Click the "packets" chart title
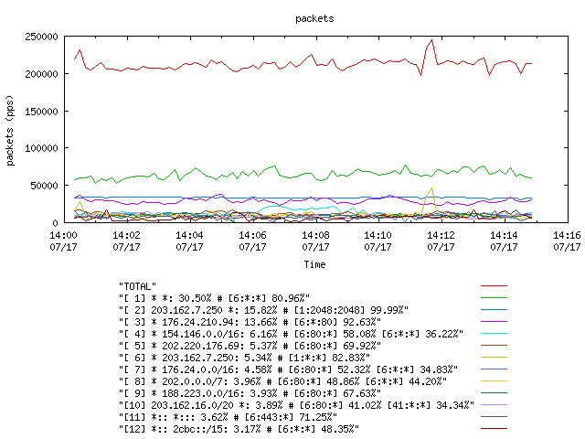585x439 pixels. pos(314,18)
